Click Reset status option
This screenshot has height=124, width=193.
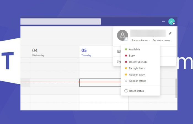141,91
